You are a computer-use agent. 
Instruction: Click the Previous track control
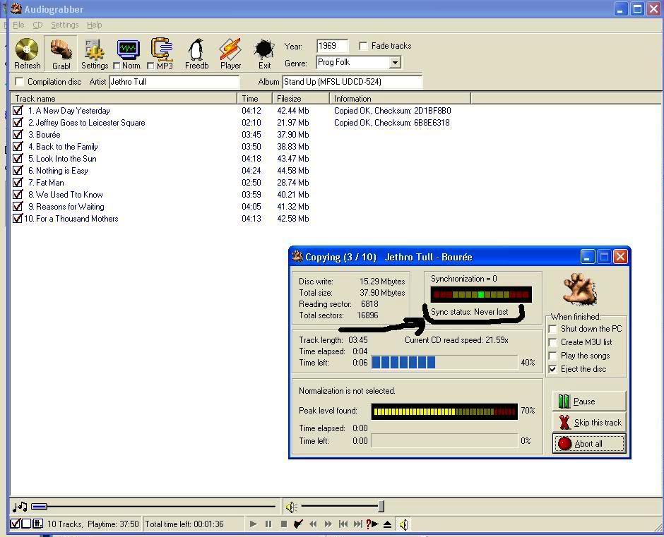coord(343,524)
